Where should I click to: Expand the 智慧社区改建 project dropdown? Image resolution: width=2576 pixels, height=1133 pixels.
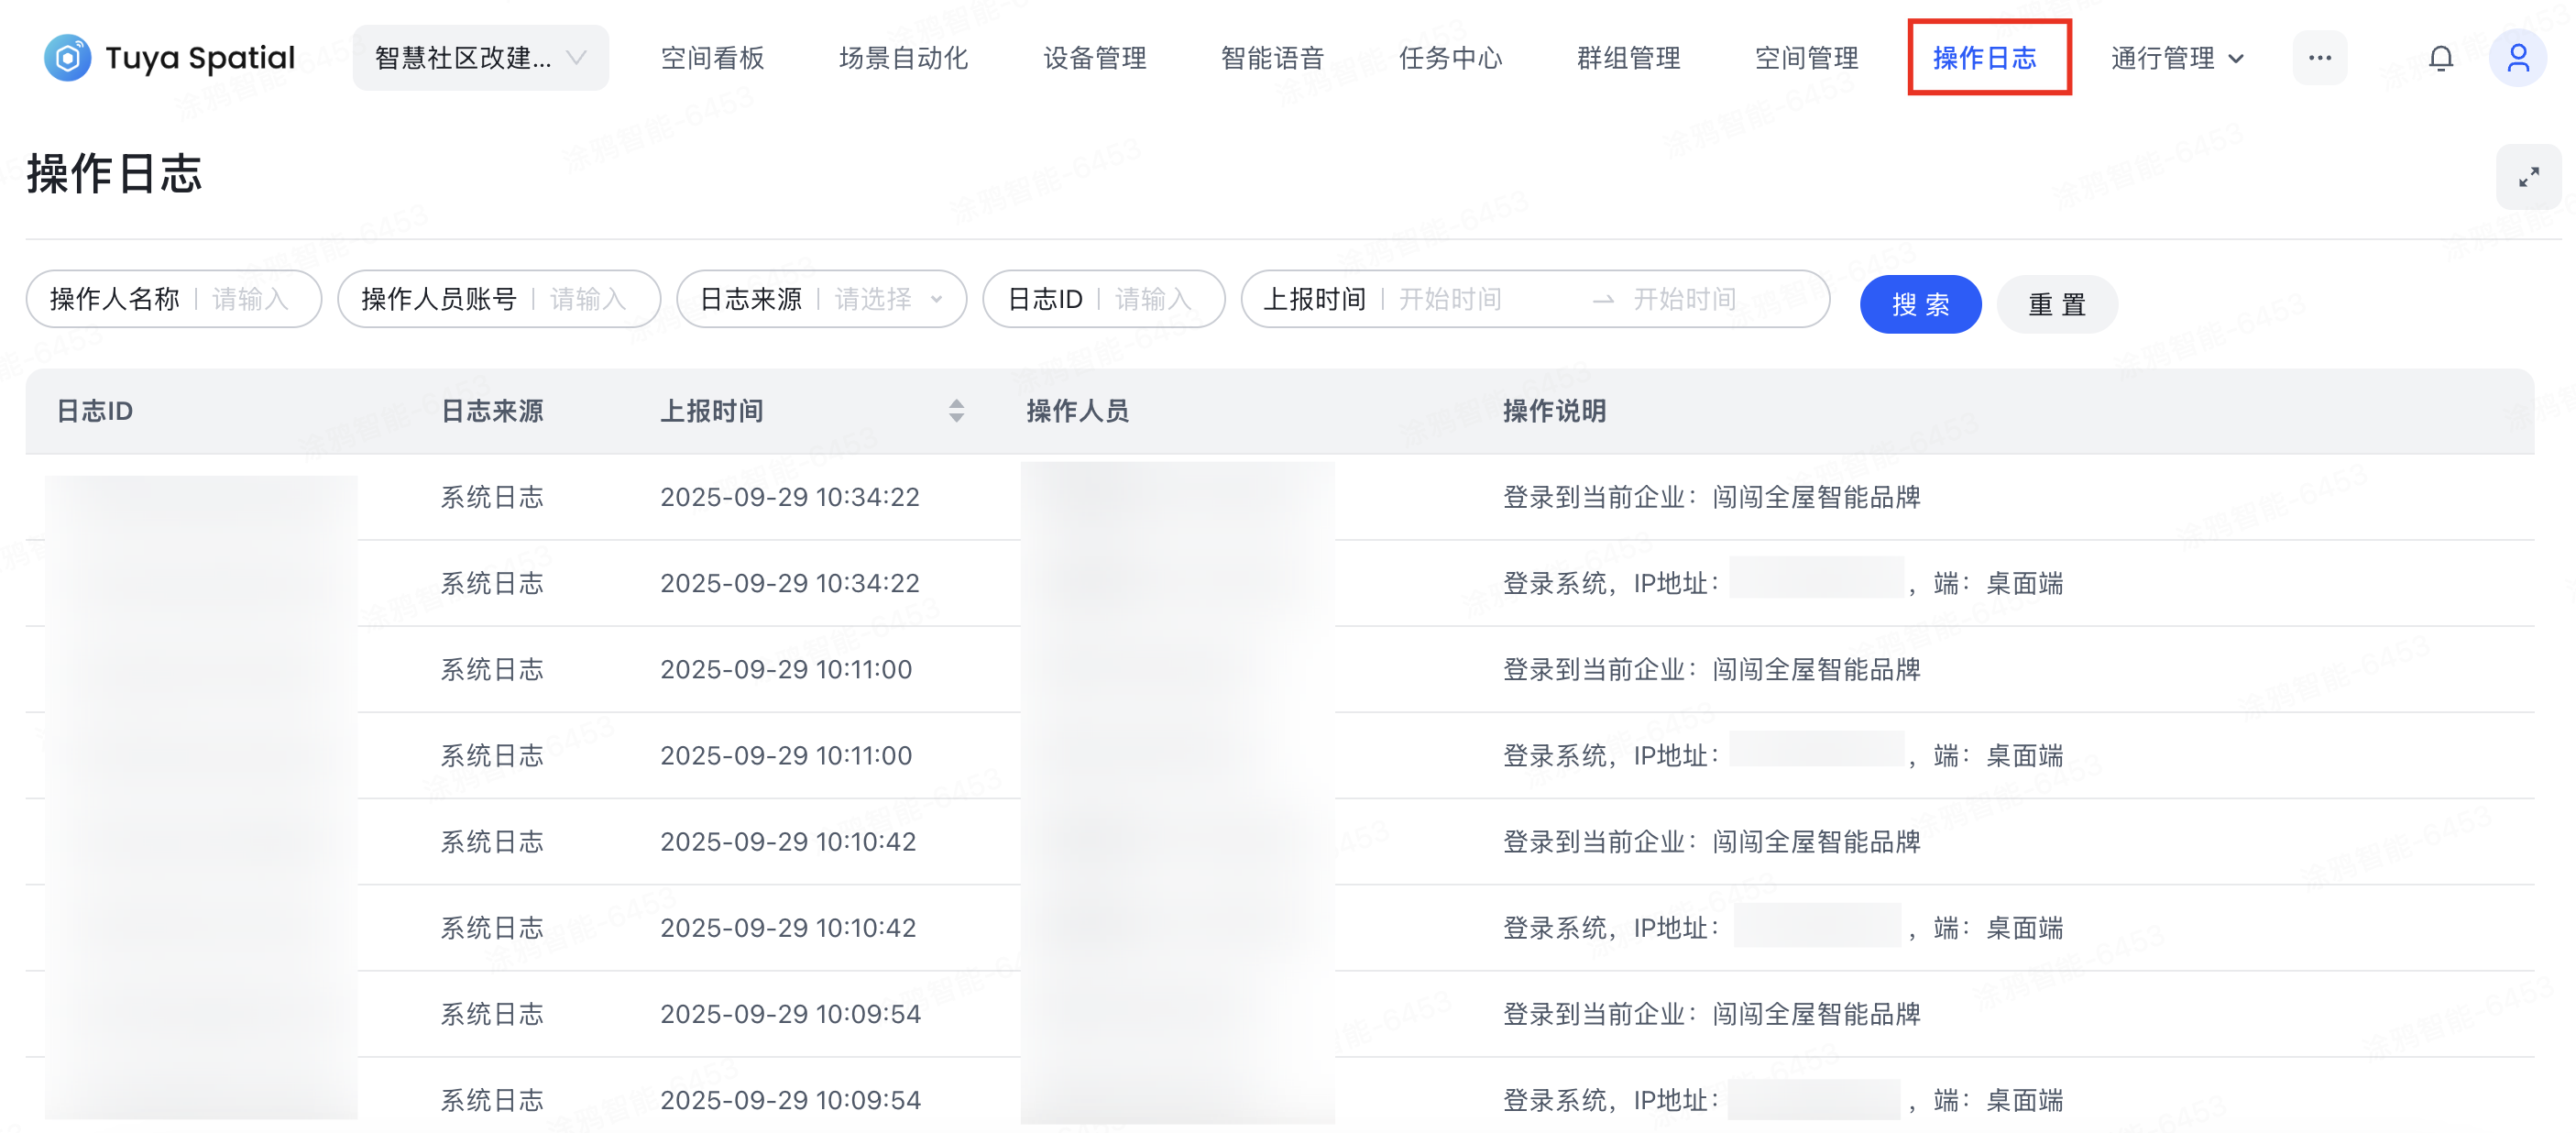[x=480, y=58]
